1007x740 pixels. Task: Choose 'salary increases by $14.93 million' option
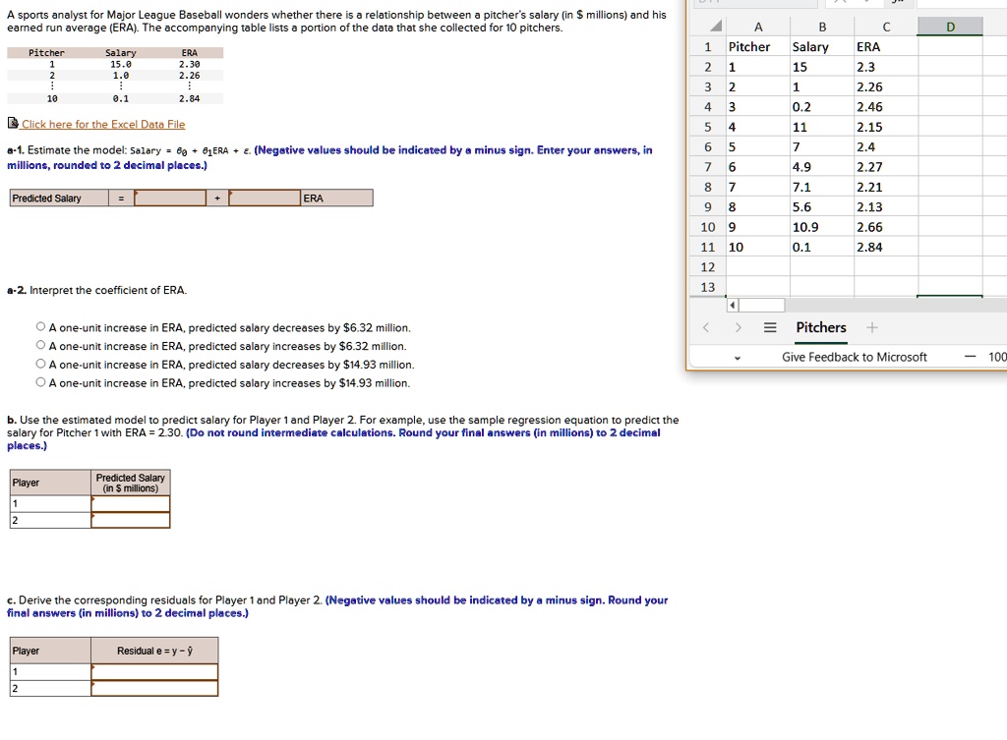click(40, 383)
